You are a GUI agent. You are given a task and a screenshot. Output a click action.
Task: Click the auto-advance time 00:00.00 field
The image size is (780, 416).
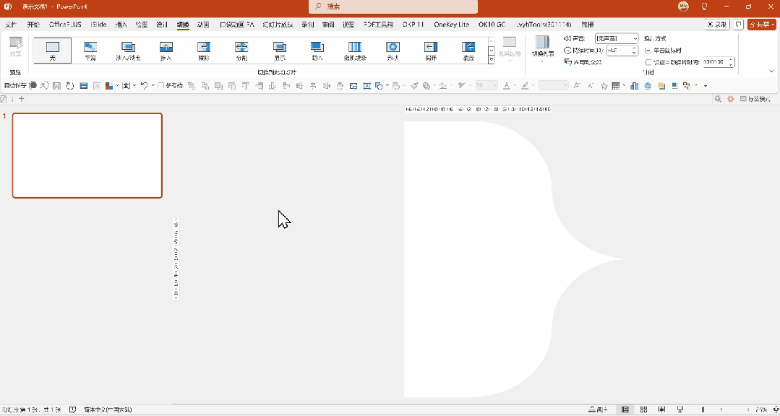(x=719, y=62)
